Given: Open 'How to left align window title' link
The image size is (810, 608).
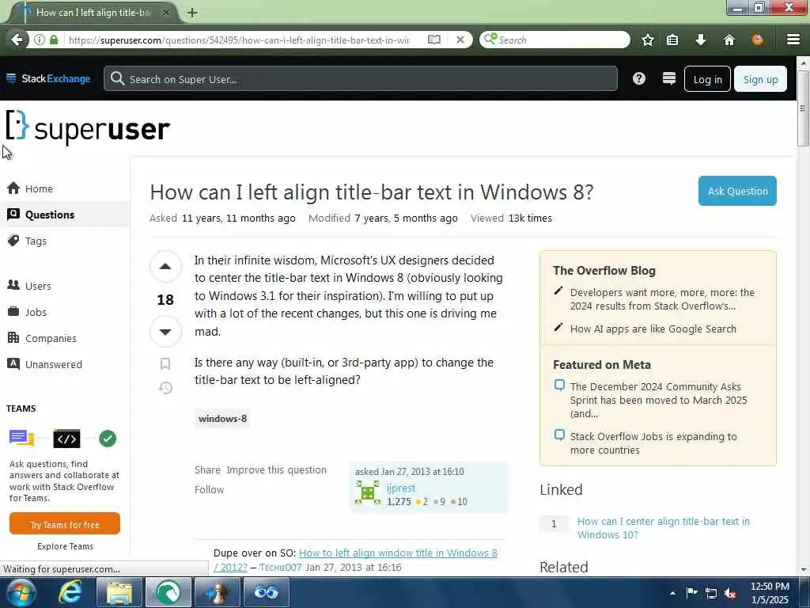Looking at the screenshot, I should tap(399, 553).
